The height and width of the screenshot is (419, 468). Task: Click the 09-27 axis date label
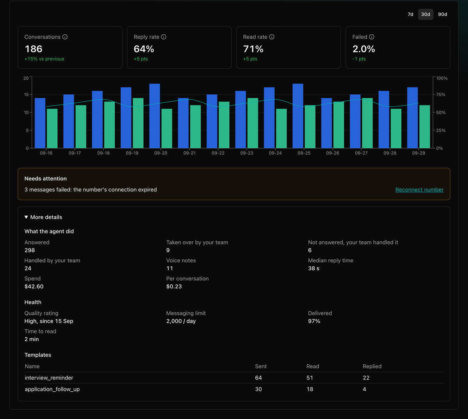361,153
